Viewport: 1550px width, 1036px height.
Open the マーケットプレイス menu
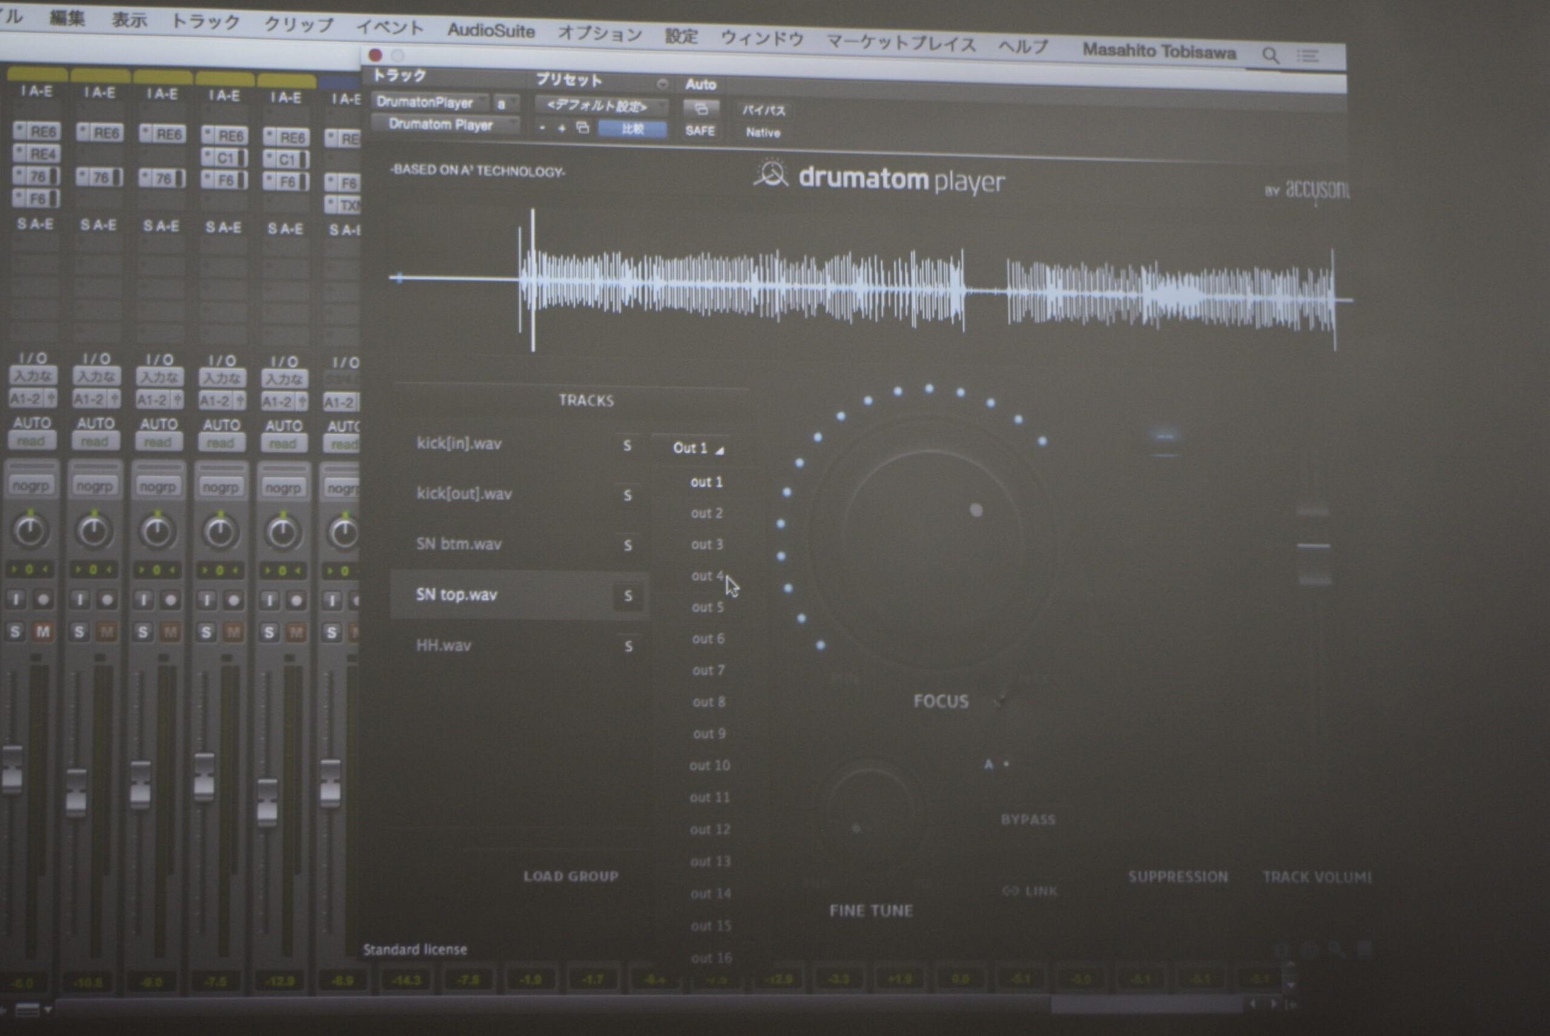tap(901, 43)
